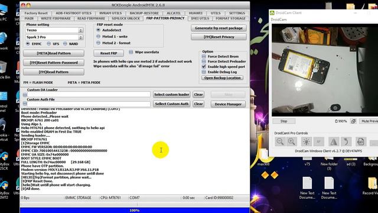Enable Force Detect Preloader option
Viewport: 378px width, 213px height.
pyautogui.click(x=204, y=62)
